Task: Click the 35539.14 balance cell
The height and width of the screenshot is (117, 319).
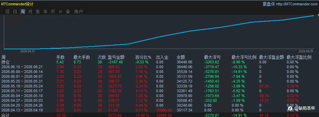Action: click(184, 72)
